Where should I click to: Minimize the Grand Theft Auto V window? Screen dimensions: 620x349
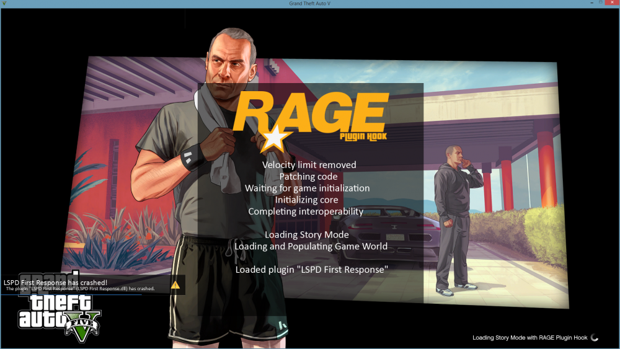pyautogui.click(x=591, y=2)
